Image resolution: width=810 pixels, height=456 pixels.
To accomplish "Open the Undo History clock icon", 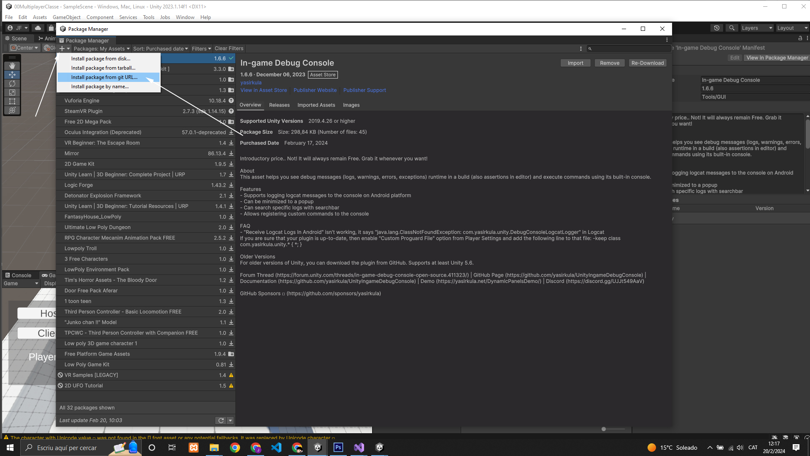I will pos(717,28).
